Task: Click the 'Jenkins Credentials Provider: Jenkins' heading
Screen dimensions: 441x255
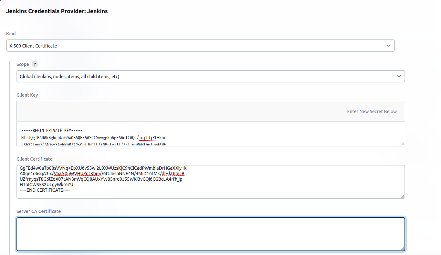Action: [x=57, y=11]
